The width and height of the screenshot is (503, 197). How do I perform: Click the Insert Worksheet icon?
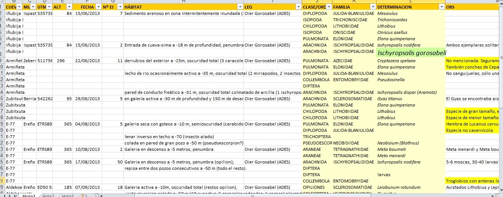[85, 196]
